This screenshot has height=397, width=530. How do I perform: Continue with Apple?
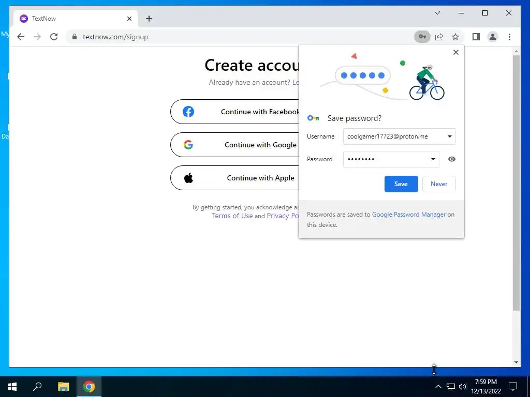(234, 178)
